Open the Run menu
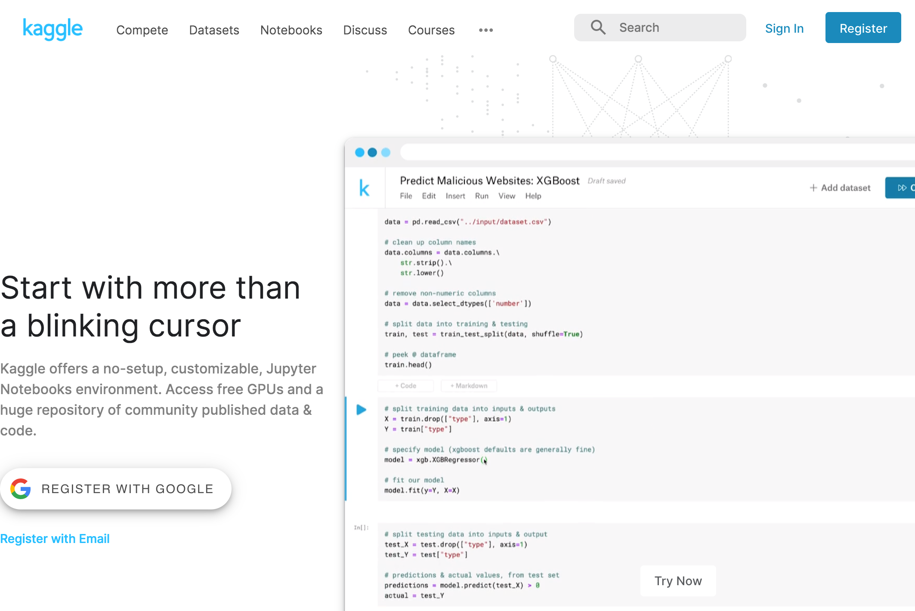This screenshot has height=611, width=915. click(x=481, y=196)
